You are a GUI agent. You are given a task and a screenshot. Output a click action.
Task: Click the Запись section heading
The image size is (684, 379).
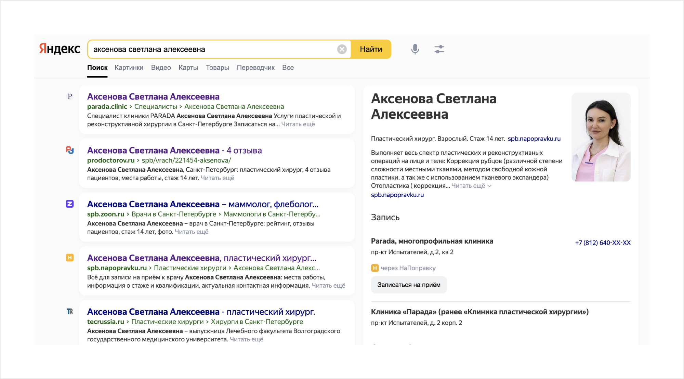point(385,217)
